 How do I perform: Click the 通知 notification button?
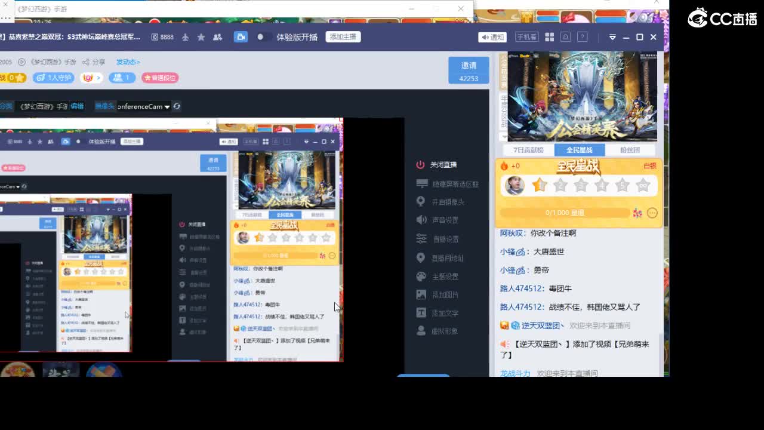pyautogui.click(x=492, y=37)
